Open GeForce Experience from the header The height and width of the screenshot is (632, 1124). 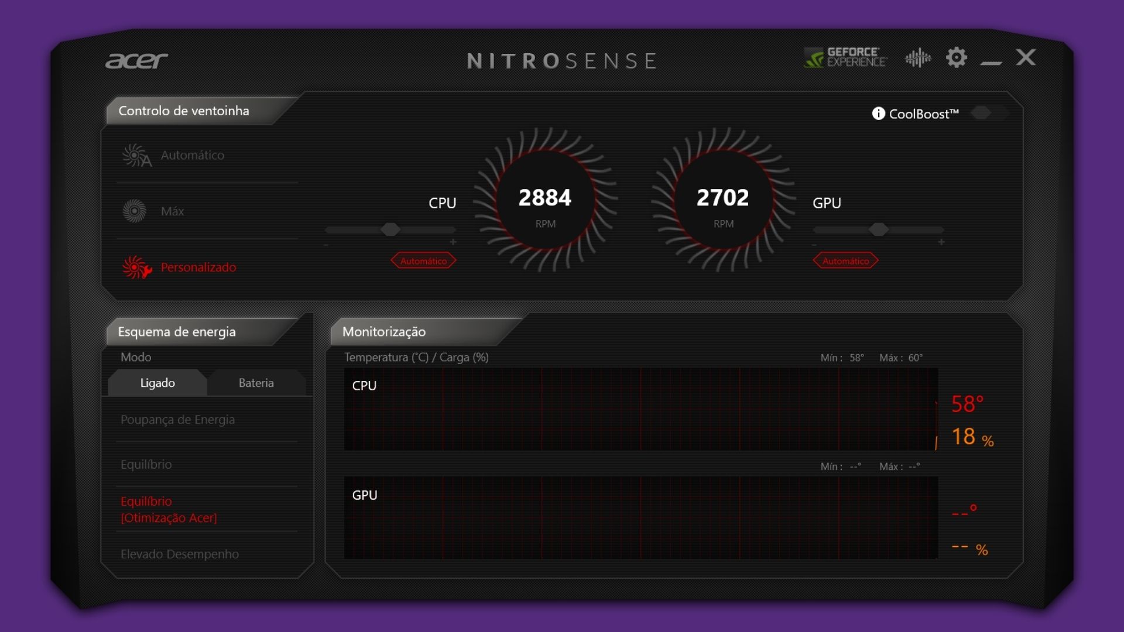(845, 57)
